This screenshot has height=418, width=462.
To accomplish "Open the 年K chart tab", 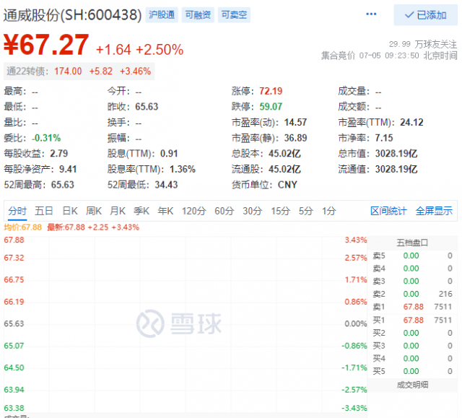I will click(x=165, y=211).
